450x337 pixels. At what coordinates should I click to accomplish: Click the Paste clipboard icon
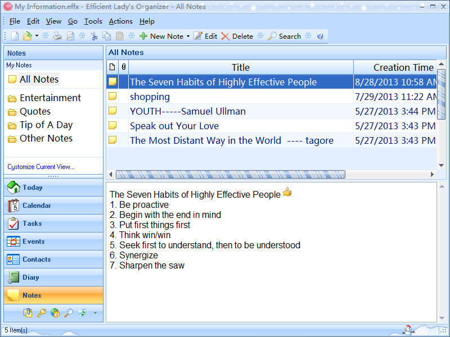[120, 36]
